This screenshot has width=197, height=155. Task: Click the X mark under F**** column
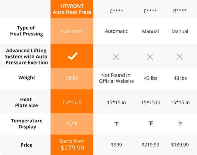pos(150,56)
